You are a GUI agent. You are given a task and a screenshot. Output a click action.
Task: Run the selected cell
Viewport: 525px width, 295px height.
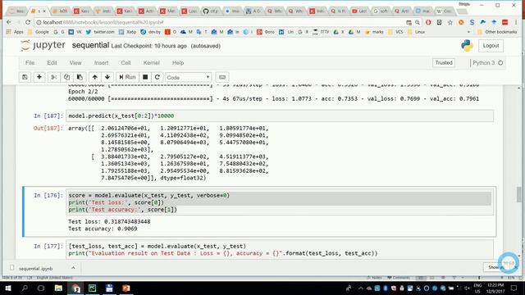pos(127,77)
